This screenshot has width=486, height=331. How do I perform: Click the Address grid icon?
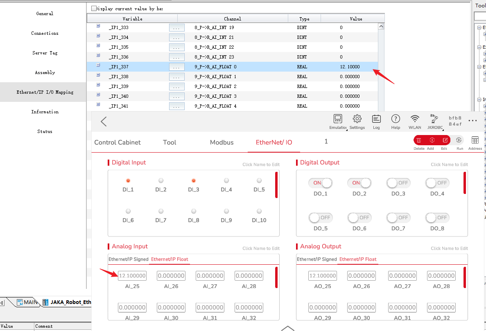(x=475, y=140)
